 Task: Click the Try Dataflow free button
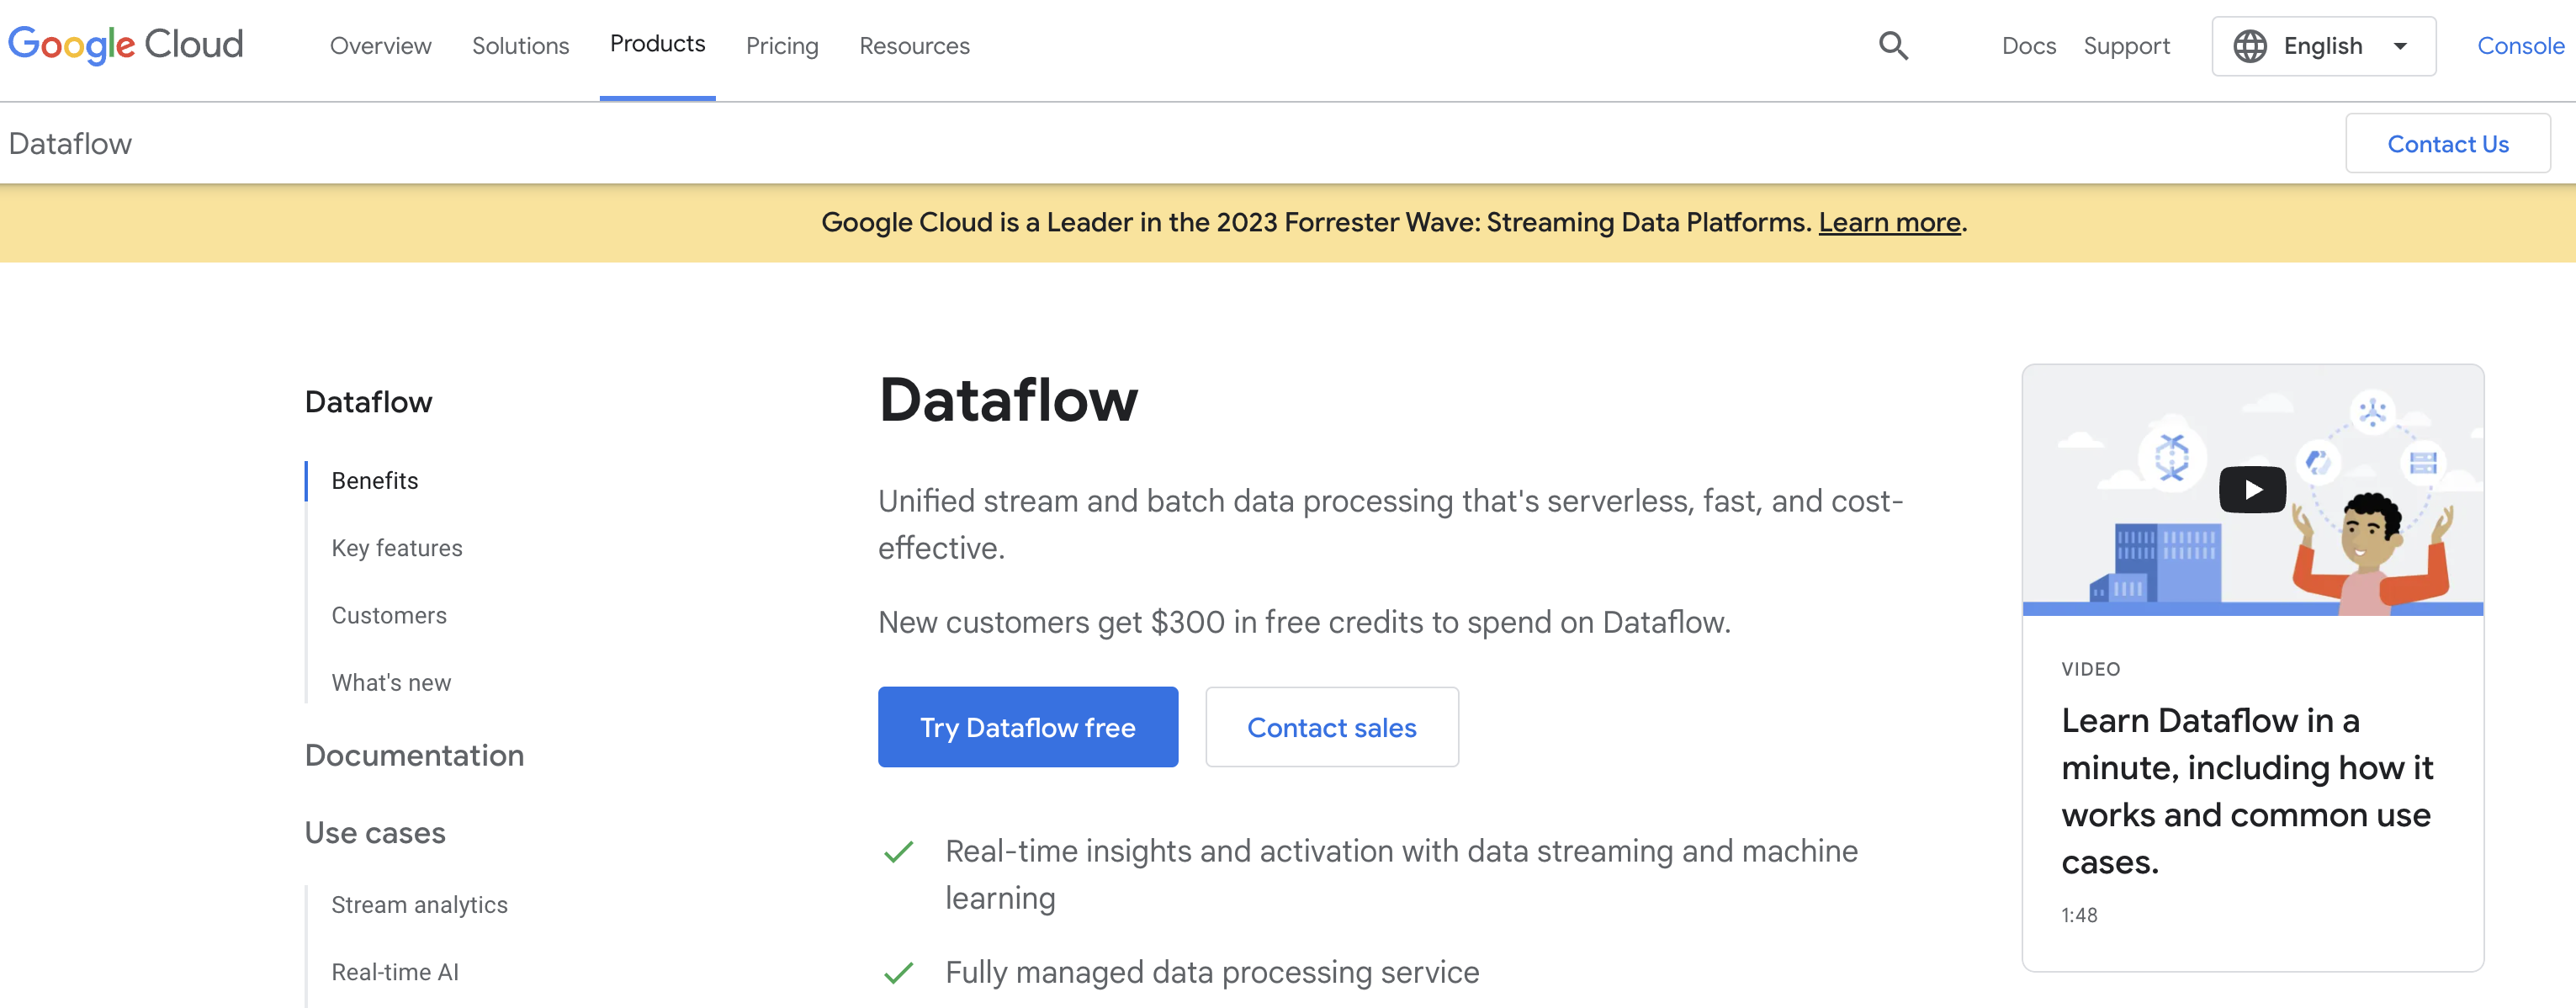[x=1027, y=727]
